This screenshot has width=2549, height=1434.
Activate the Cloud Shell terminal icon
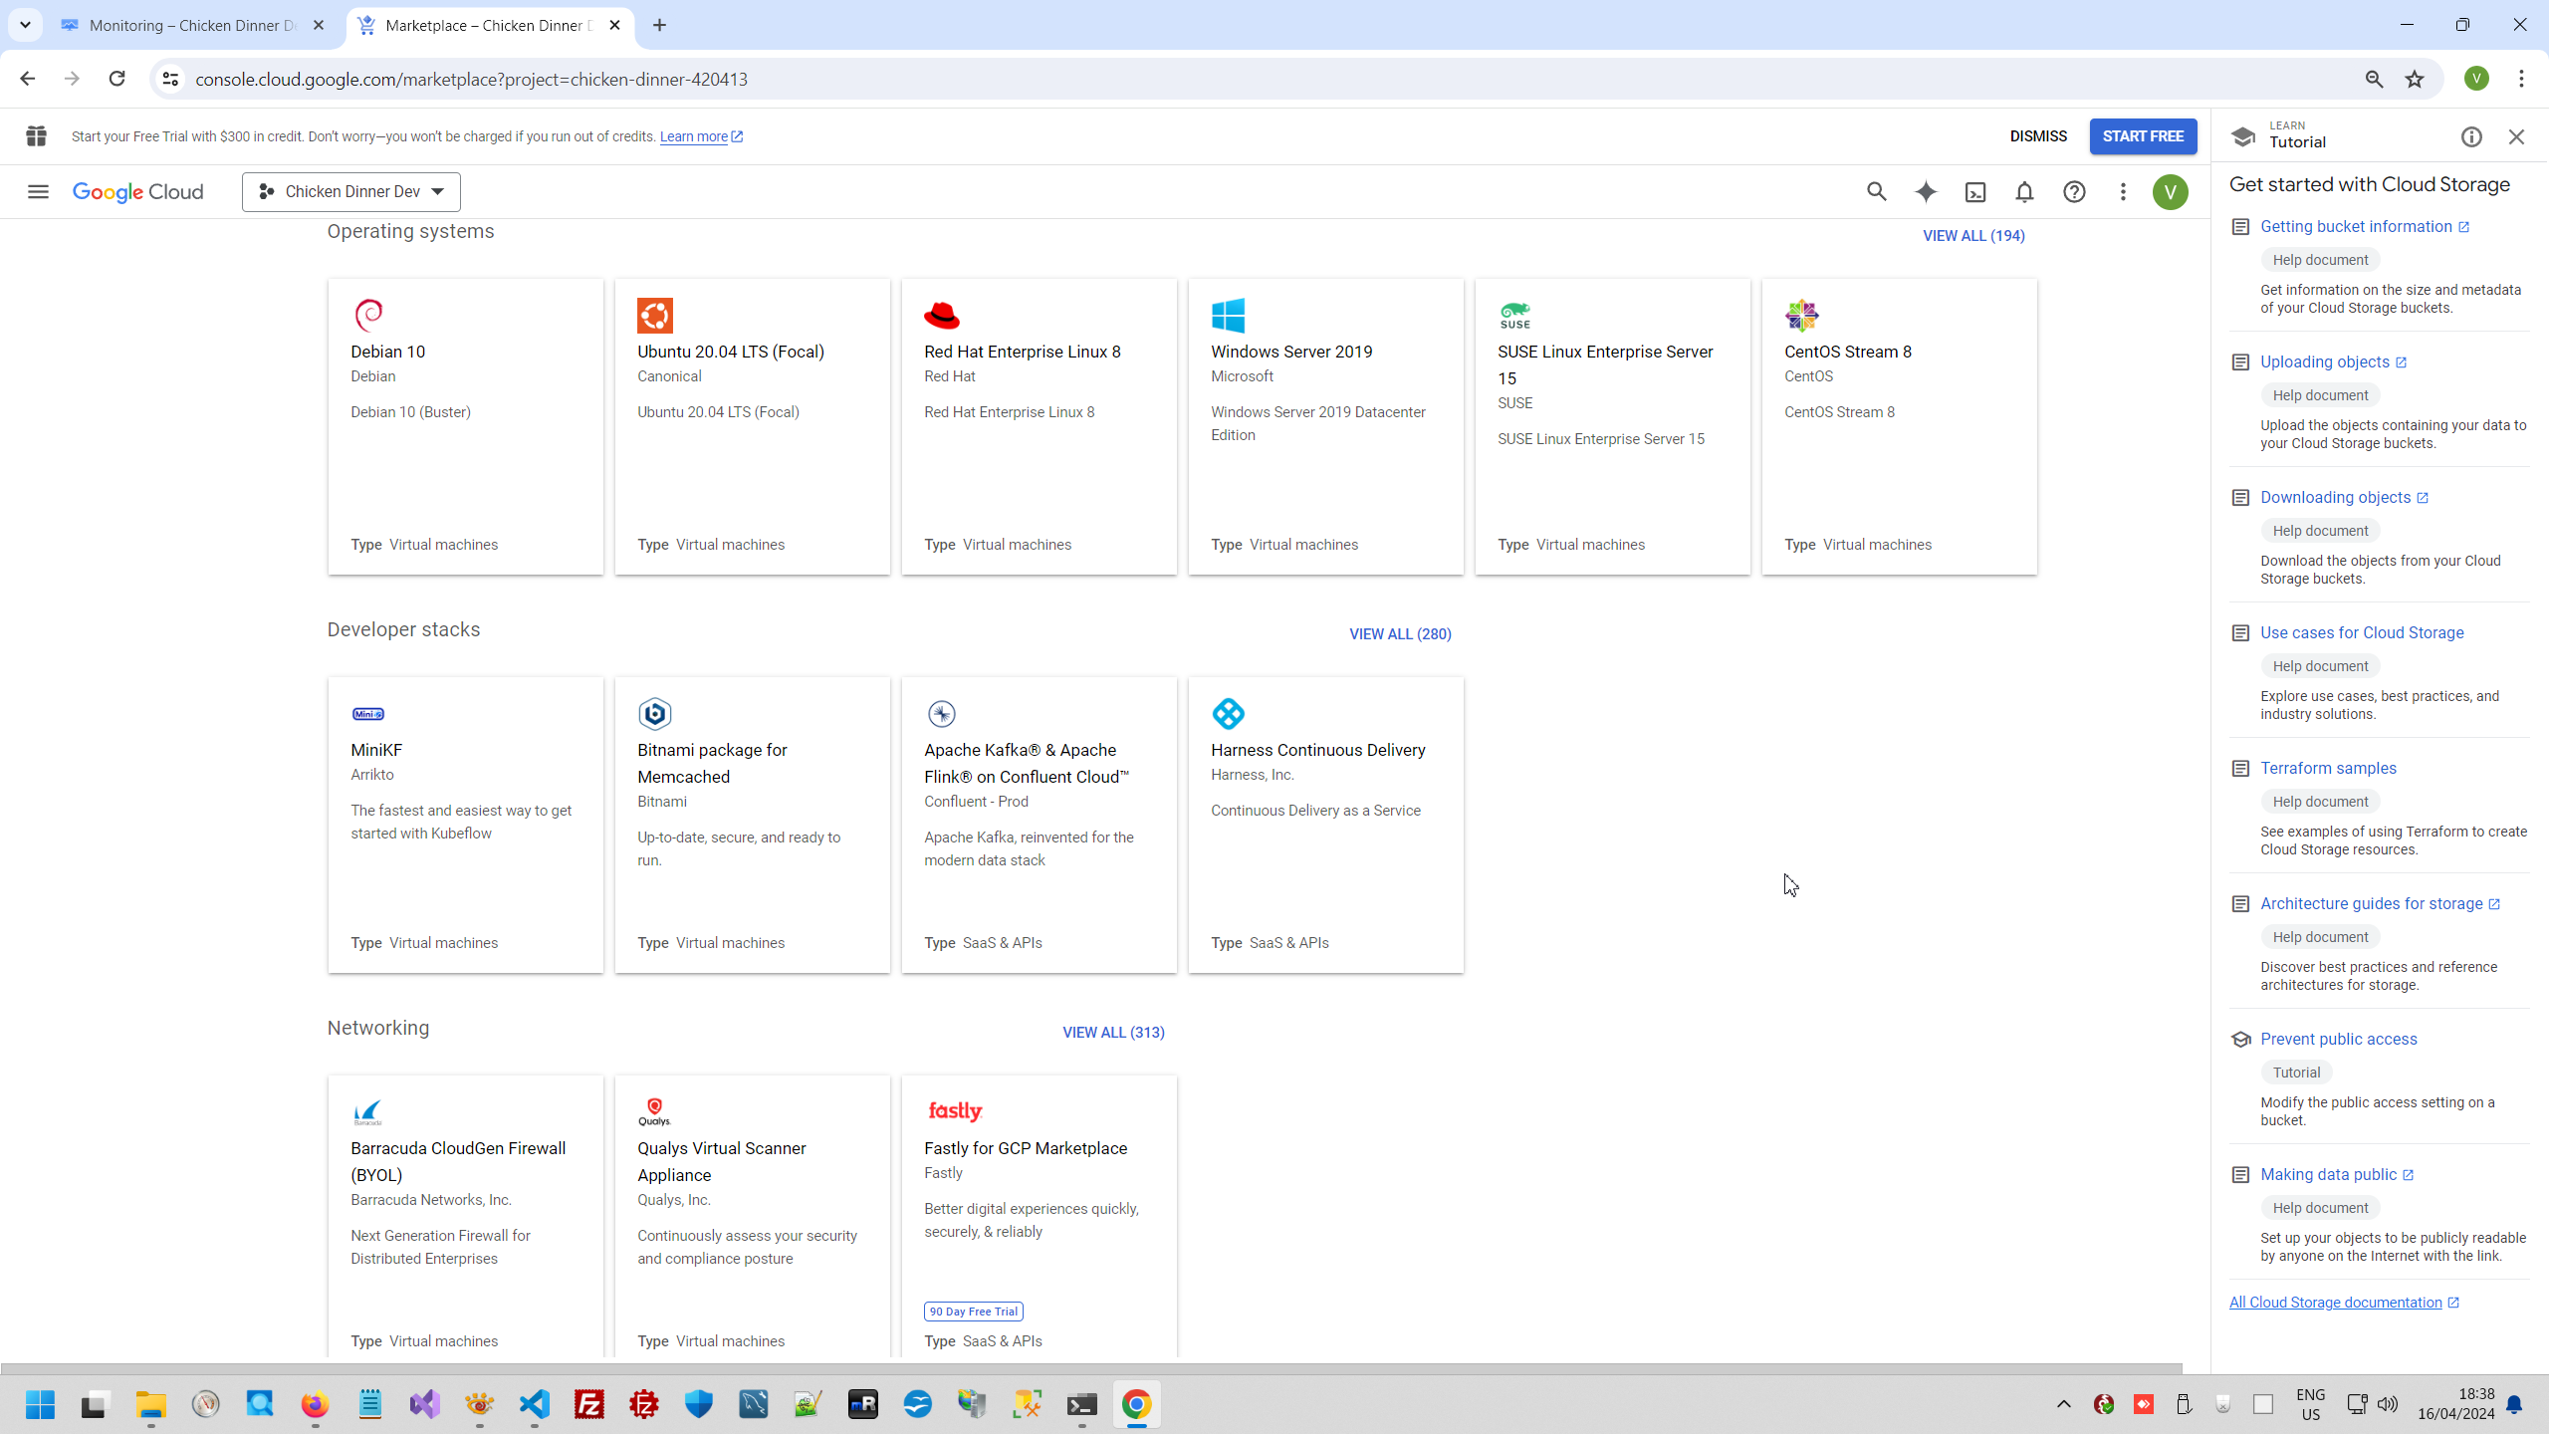(x=1975, y=191)
